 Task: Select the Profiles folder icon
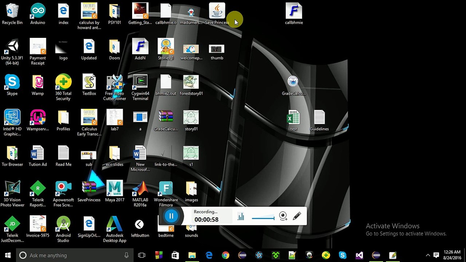coord(63,120)
